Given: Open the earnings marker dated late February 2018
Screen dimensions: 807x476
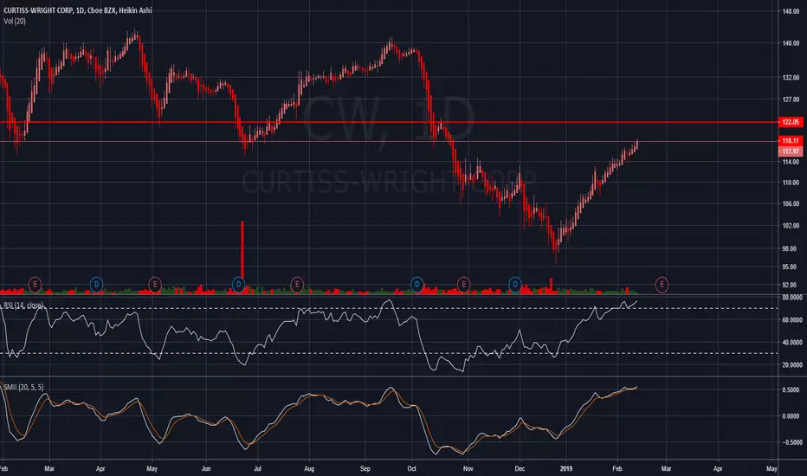Looking at the screenshot, I should coord(35,284).
